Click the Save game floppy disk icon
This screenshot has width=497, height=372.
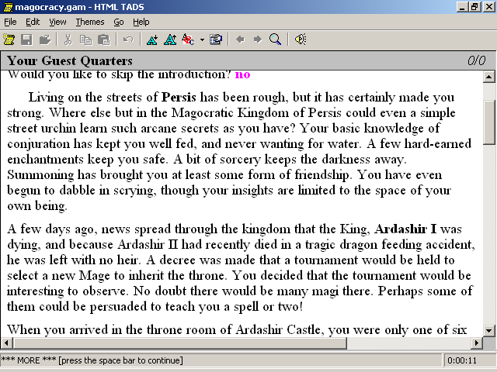tap(26, 39)
